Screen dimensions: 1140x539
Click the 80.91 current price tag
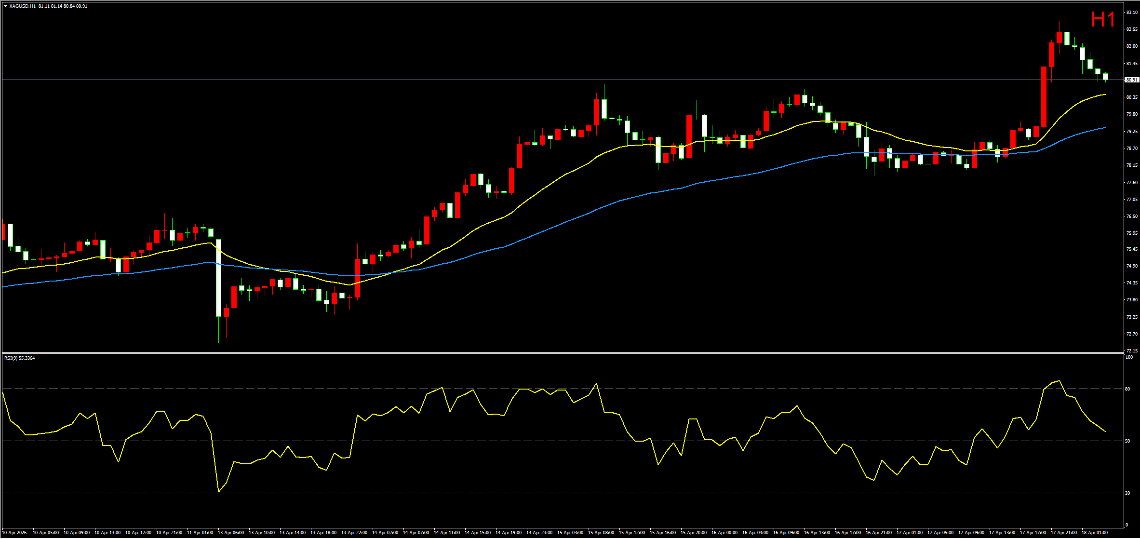point(1131,80)
